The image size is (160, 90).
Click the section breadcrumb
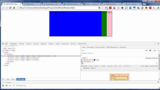(x=13, y=79)
